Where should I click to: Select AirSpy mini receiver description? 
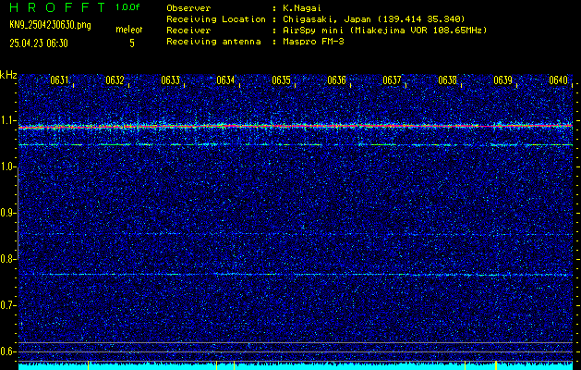[x=385, y=30]
